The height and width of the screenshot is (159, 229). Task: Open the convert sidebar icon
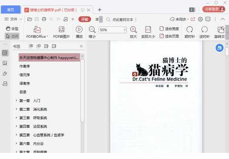click(5, 84)
